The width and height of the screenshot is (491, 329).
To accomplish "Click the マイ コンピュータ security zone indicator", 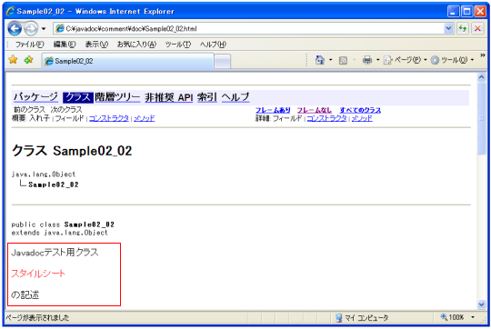I will (x=362, y=318).
